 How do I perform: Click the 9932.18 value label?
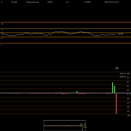click(x=123, y=74)
